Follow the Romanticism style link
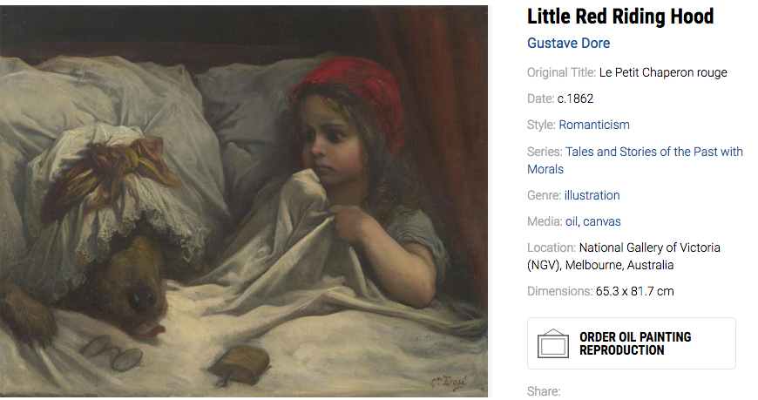This screenshot has height=400, width=758. pyautogui.click(x=593, y=125)
